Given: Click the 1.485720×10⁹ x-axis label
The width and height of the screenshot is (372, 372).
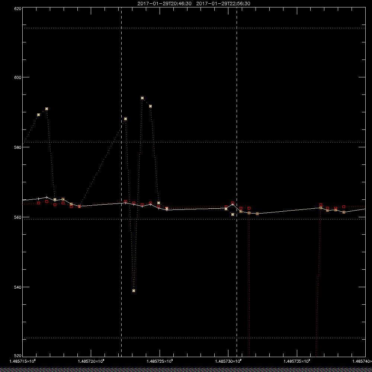Looking at the screenshot, I should click(x=91, y=361).
